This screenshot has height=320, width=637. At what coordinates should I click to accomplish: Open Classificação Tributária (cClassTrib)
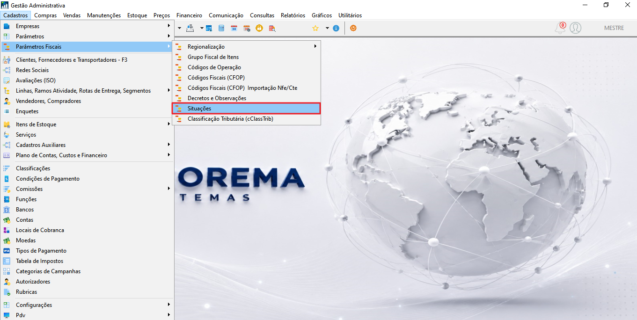click(247, 119)
